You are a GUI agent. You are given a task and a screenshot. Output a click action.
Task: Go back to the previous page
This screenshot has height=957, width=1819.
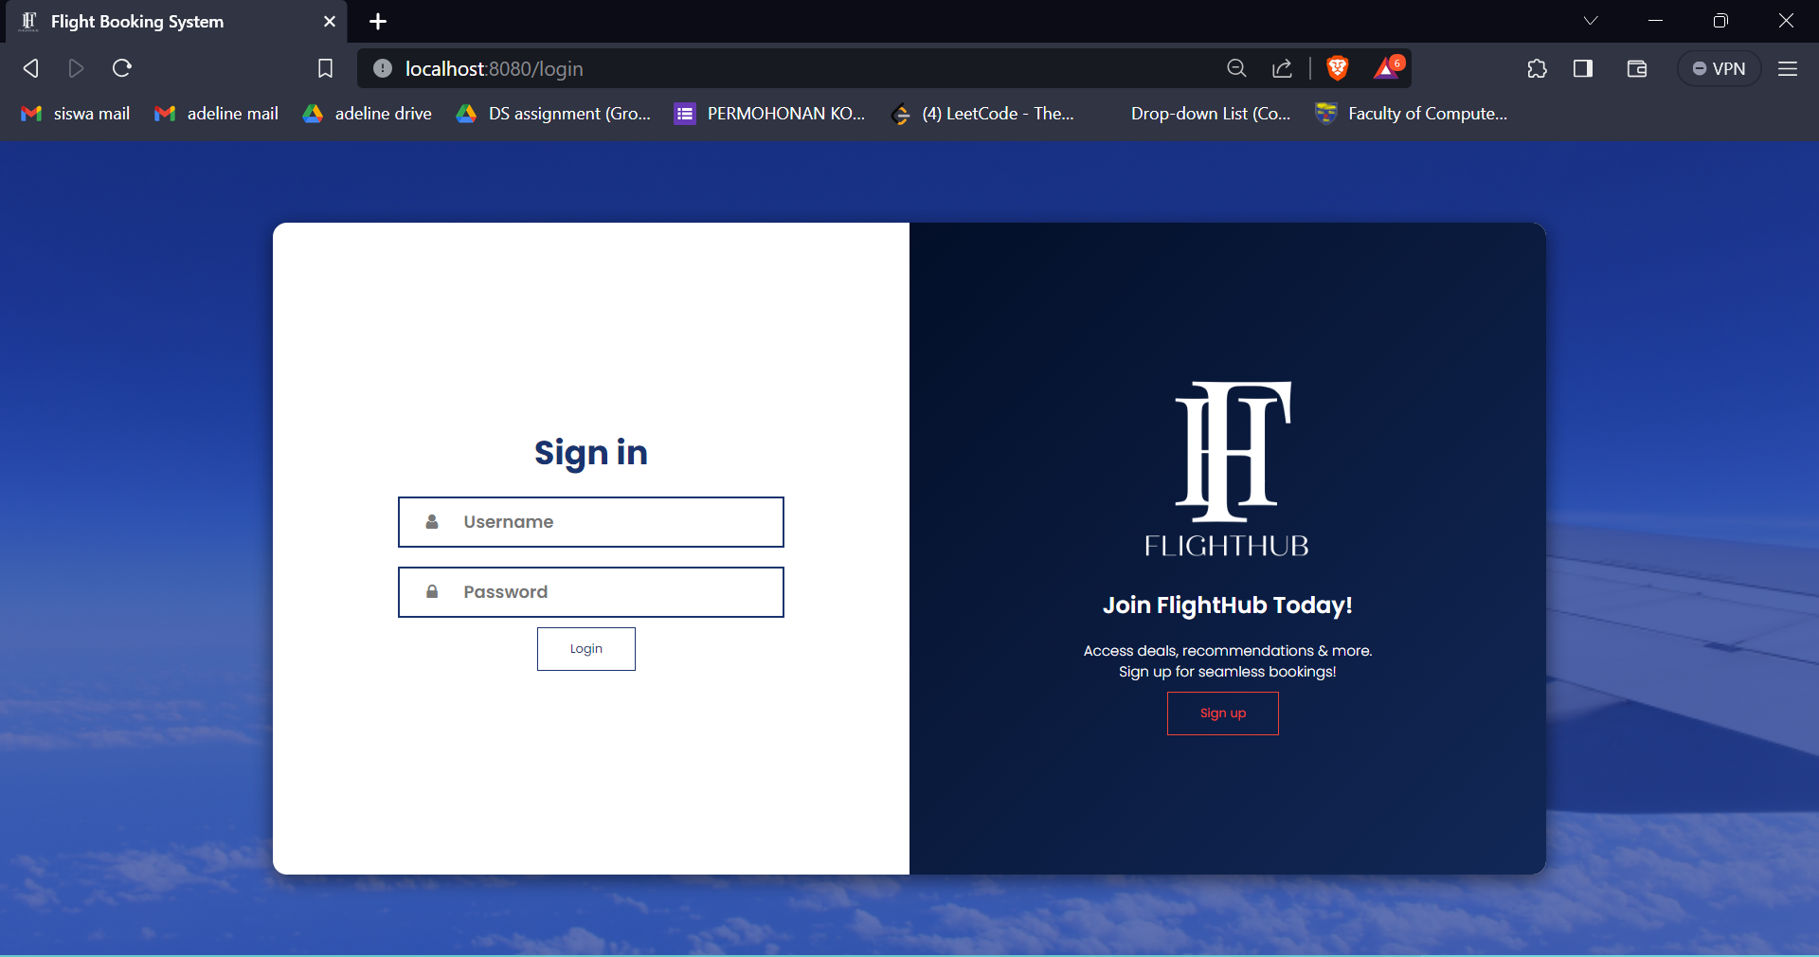pos(30,68)
